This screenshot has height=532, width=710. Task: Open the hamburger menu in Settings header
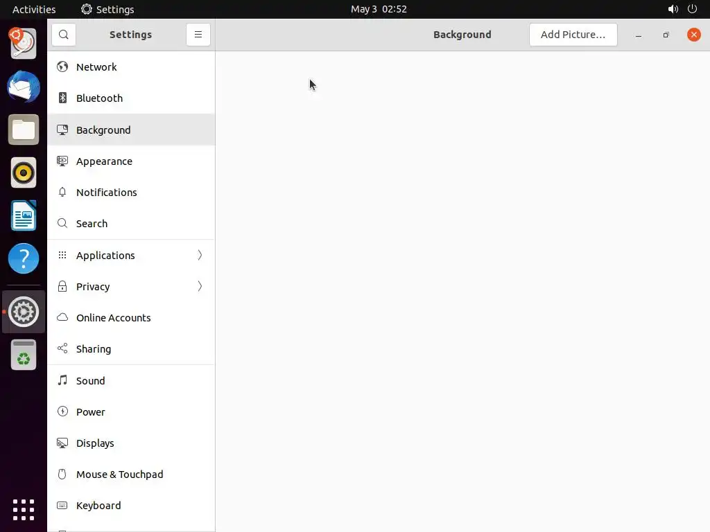pos(198,35)
